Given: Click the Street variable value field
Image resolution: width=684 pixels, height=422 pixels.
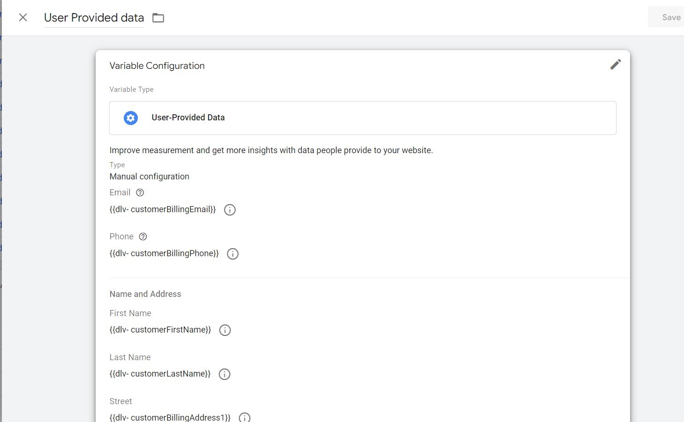Looking at the screenshot, I should 170,417.
